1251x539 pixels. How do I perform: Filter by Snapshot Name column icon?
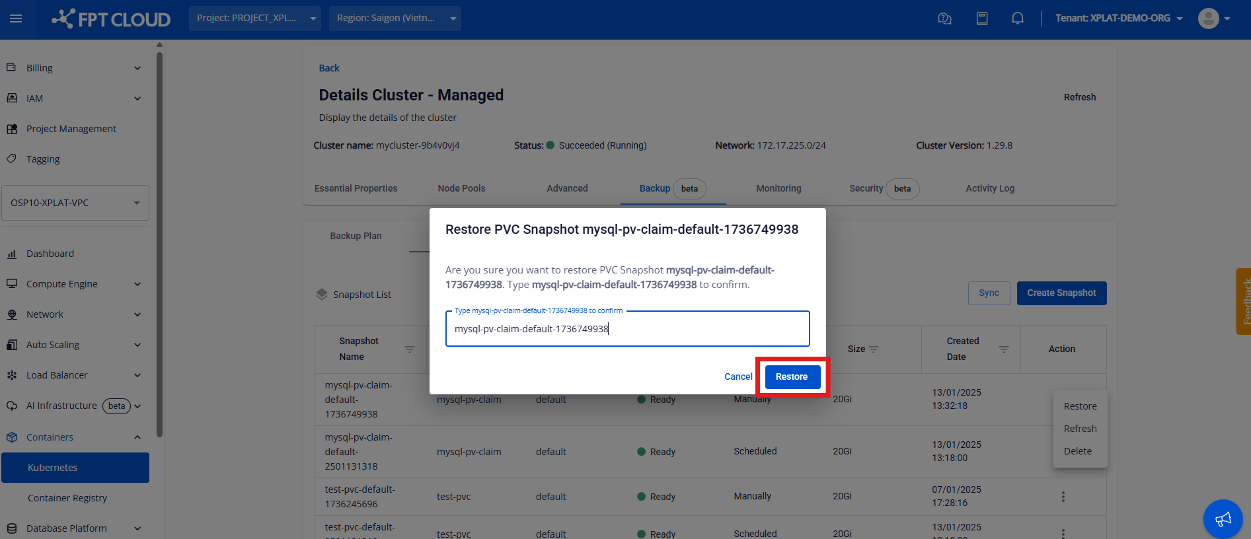[410, 349]
